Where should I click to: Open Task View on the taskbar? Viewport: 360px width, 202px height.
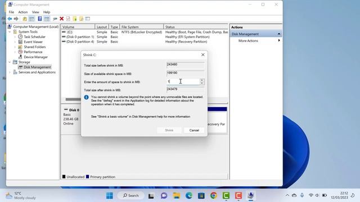point(151,196)
